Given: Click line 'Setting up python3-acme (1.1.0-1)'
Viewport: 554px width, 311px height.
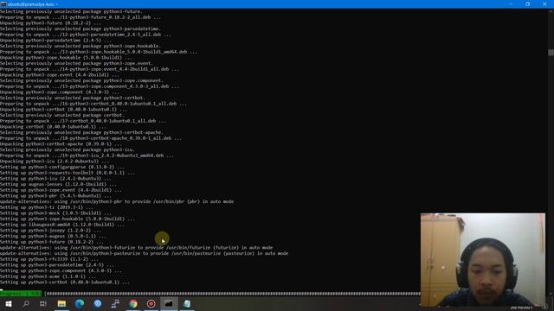Looking at the screenshot, I should click(48, 276).
